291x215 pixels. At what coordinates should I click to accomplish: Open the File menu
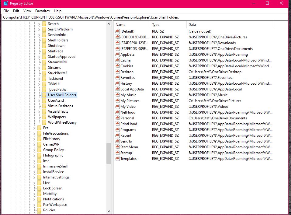[6, 11]
